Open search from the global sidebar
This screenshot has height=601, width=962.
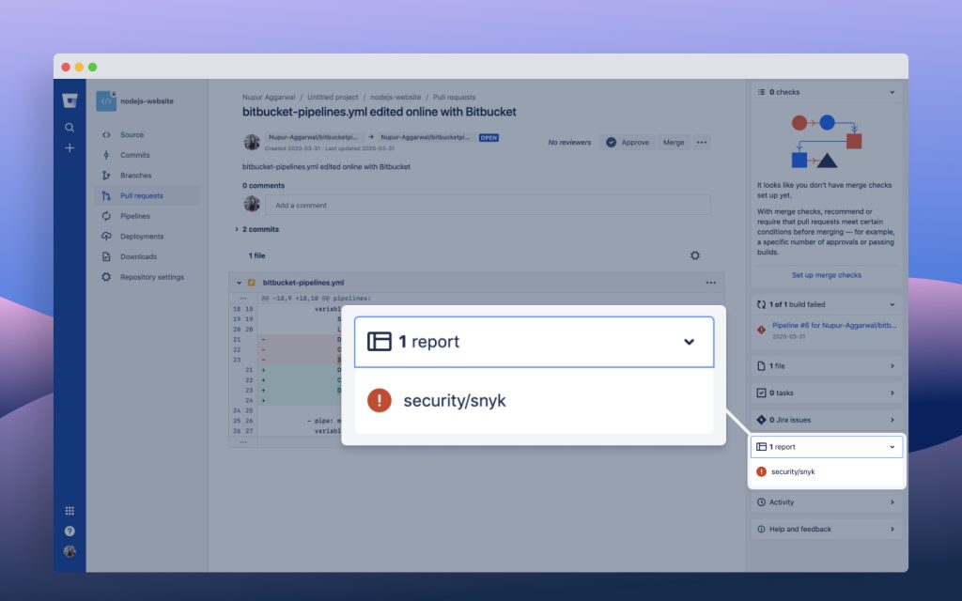coord(70,128)
